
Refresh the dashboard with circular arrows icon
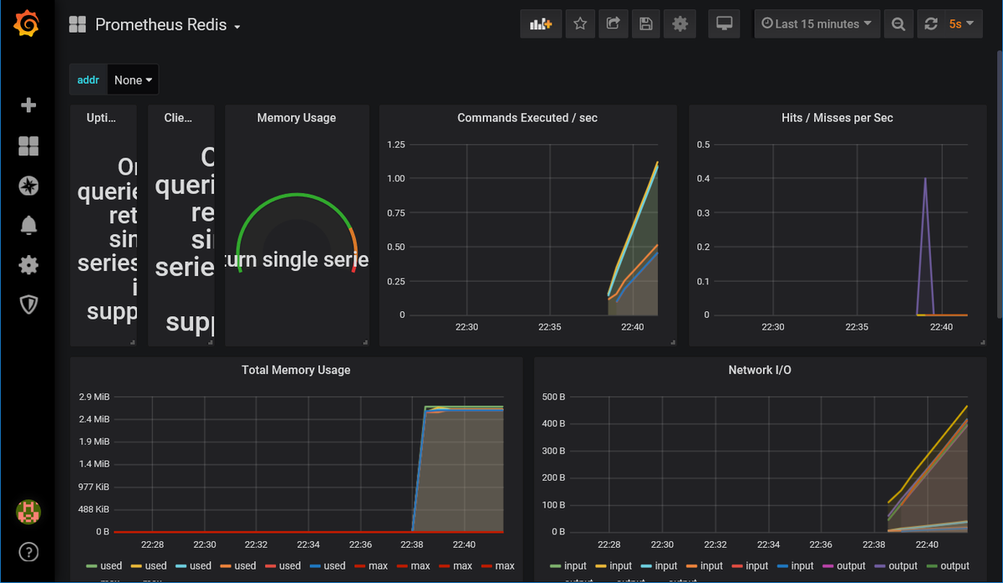[x=931, y=24]
